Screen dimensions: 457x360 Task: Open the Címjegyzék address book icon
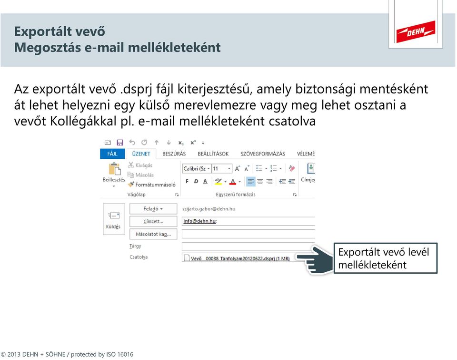pos(310,168)
